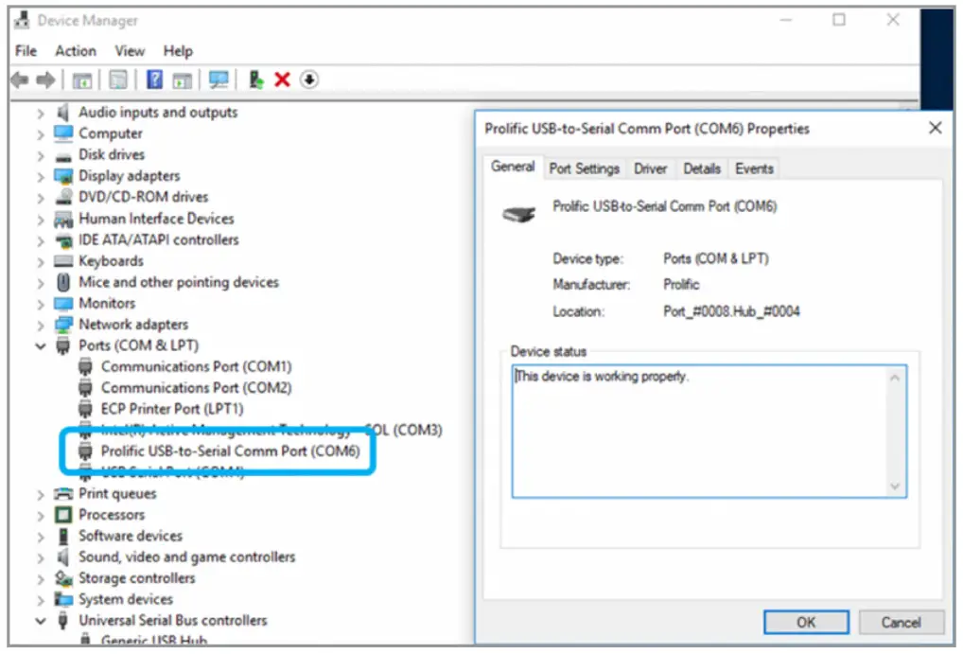
Task: Click the Audio inputs and outputs speaker icon
Action: (x=62, y=113)
